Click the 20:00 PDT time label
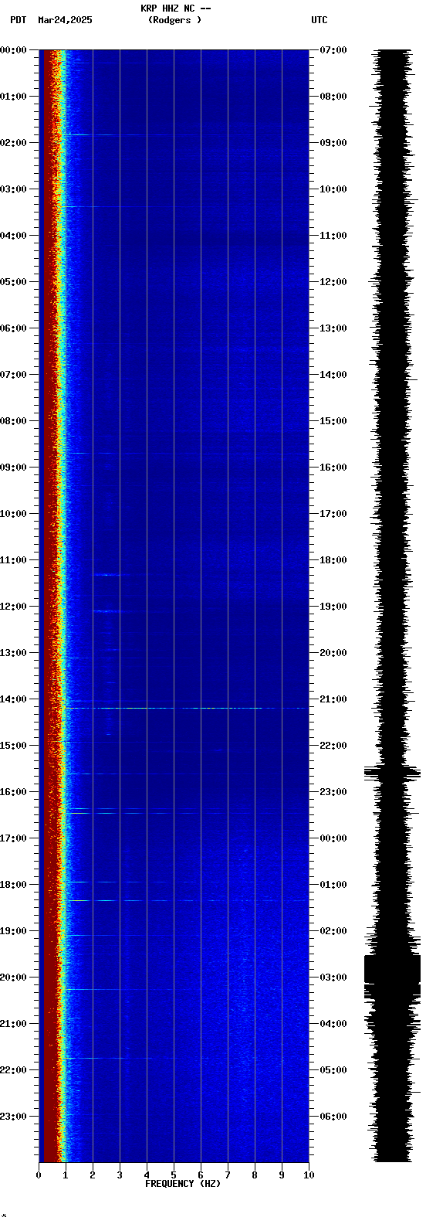Image resolution: width=426 pixels, height=1224 pixels. tap(14, 977)
